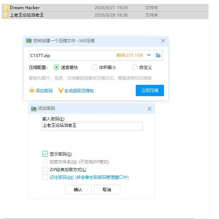Click the date 2026/8/28 18:38
219x219 pixels.
111,15
